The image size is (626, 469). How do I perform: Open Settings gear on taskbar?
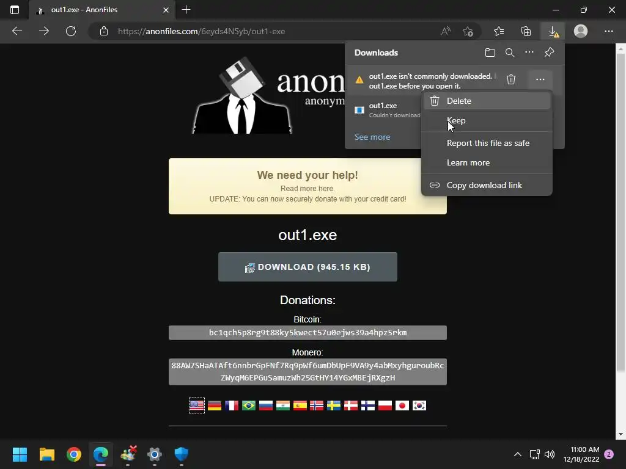click(155, 454)
